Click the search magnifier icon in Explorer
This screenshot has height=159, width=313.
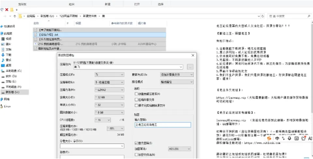coord(309,16)
